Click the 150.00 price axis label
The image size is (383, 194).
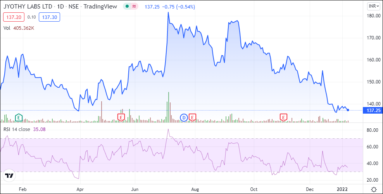(374, 82)
